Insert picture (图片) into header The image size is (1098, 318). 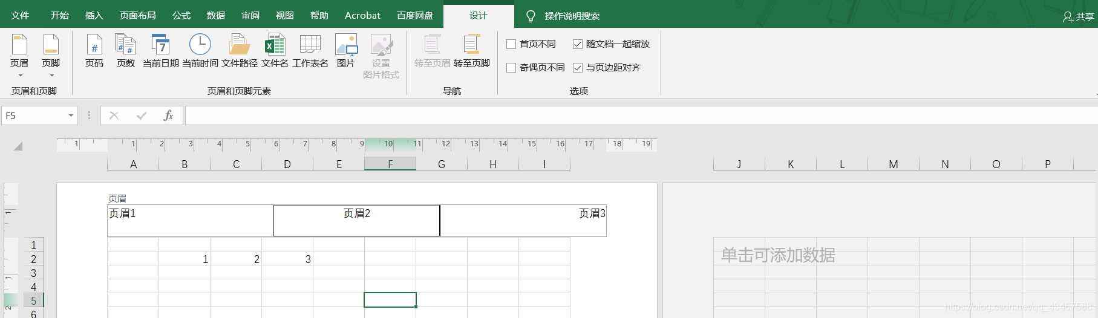pyautogui.click(x=346, y=51)
